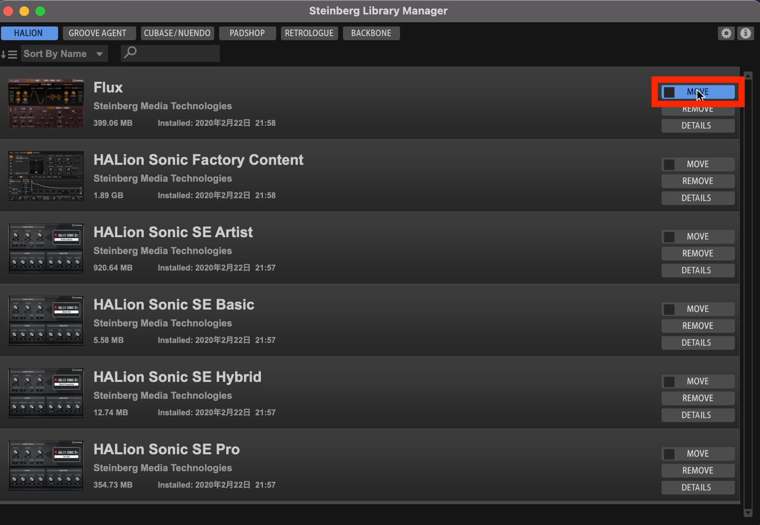This screenshot has width=760, height=525.
Task: Click the scrollbar down arrow
Action: 748,513
